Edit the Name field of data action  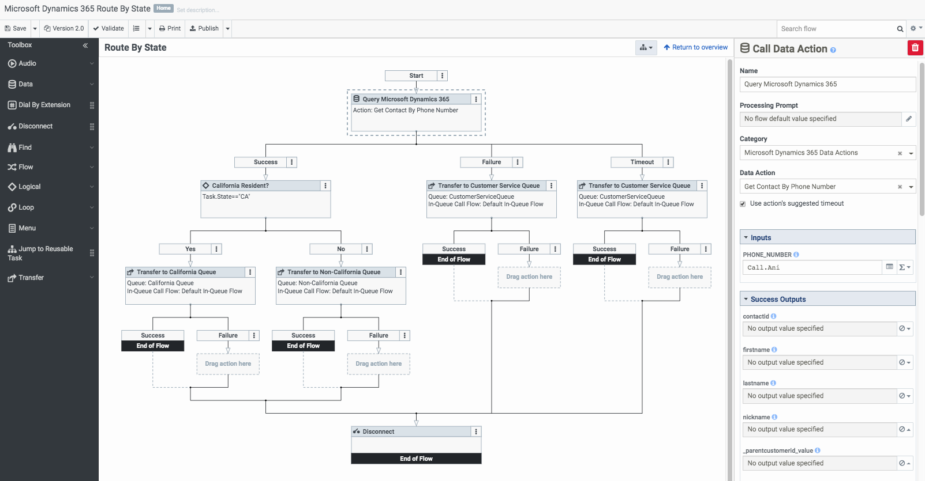pos(827,84)
